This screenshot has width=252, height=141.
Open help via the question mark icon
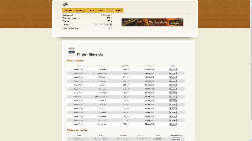click(107, 10)
